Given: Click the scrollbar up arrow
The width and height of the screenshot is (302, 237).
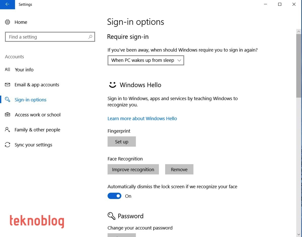Looking at the screenshot, I should coord(299,32).
